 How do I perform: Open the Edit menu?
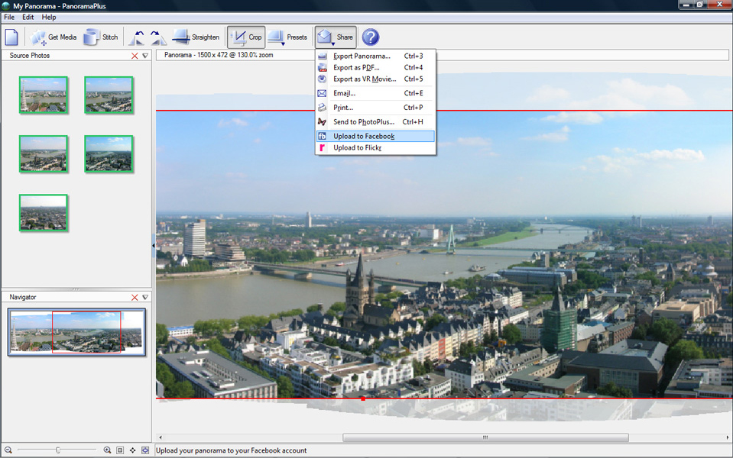coord(28,17)
